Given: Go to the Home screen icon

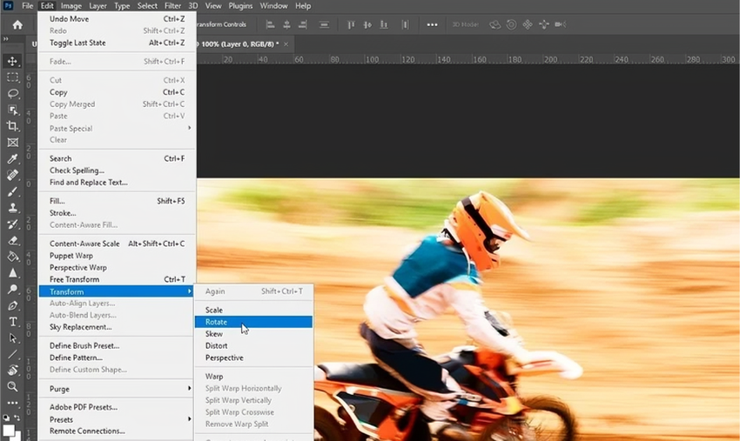Looking at the screenshot, I should coord(17,24).
